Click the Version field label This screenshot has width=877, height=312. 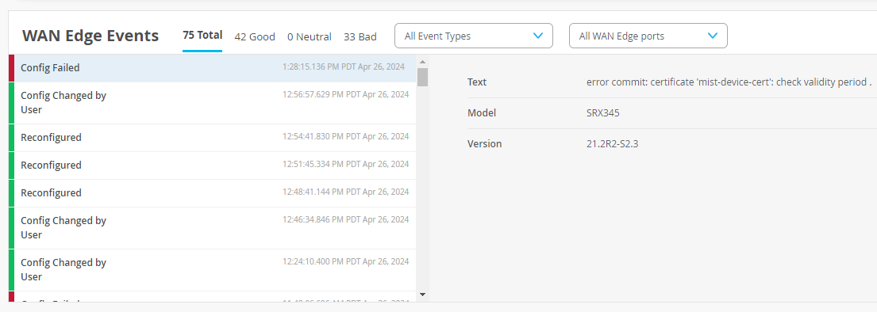click(484, 143)
